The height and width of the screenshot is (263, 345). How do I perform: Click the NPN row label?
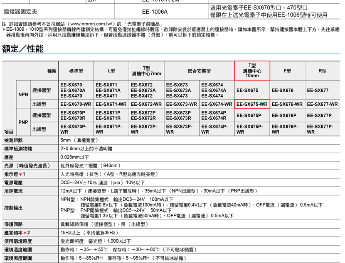23,94
